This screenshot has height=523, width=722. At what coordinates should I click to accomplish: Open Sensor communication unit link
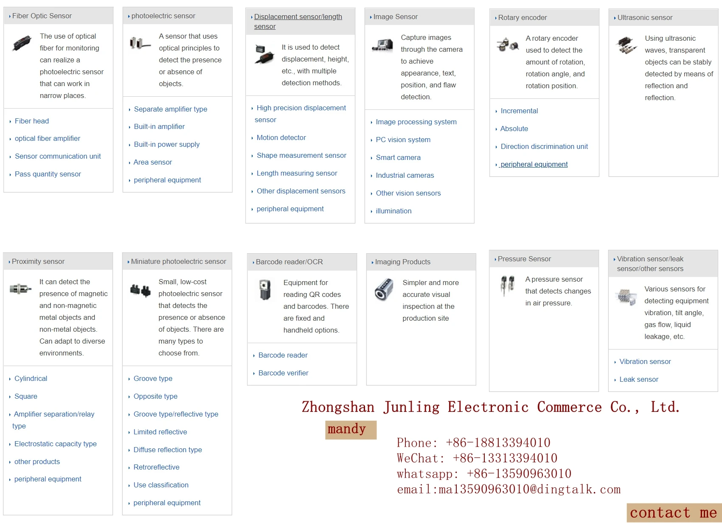58,156
